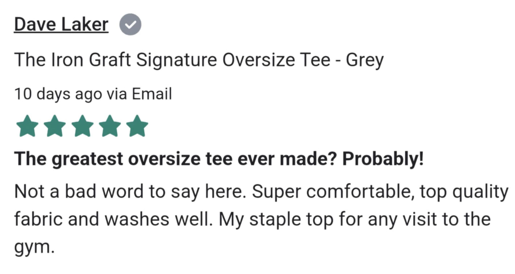The height and width of the screenshot is (274, 515).
Task: Click the word 'Probably!' in the review title
Action: point(383,159)
